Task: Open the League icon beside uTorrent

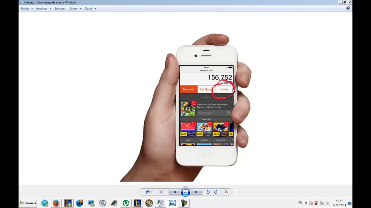Action: [137, 203]
